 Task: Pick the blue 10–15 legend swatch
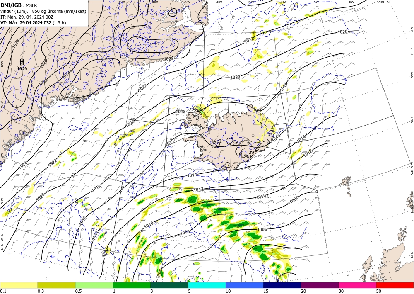(x=245, y=285)
